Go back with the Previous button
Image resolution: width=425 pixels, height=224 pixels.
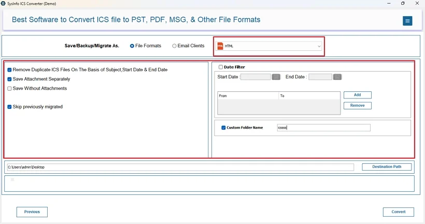32,212
